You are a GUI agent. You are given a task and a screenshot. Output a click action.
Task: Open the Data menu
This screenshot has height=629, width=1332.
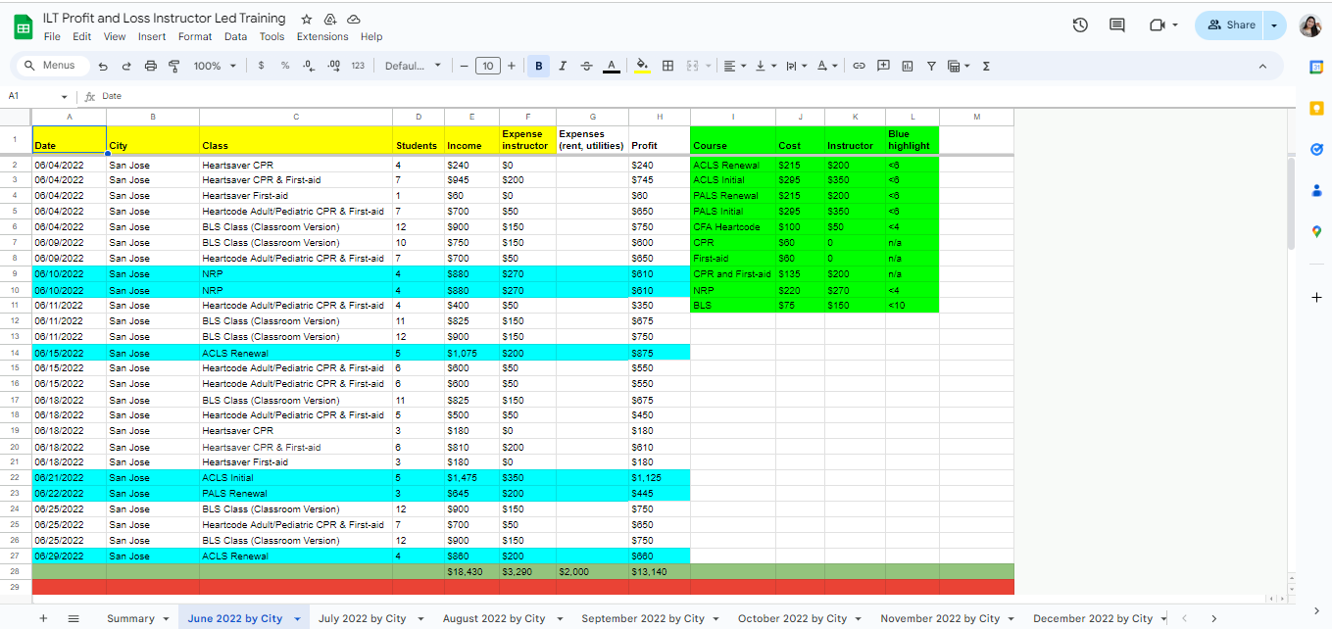click(x=235, y=36)
